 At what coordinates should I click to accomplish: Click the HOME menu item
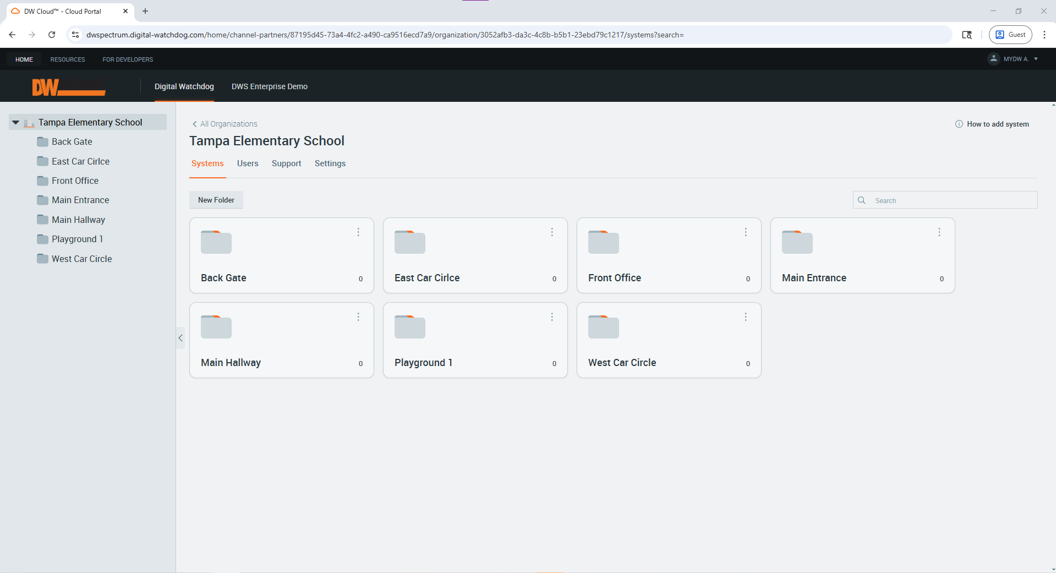tap(24, 59)
